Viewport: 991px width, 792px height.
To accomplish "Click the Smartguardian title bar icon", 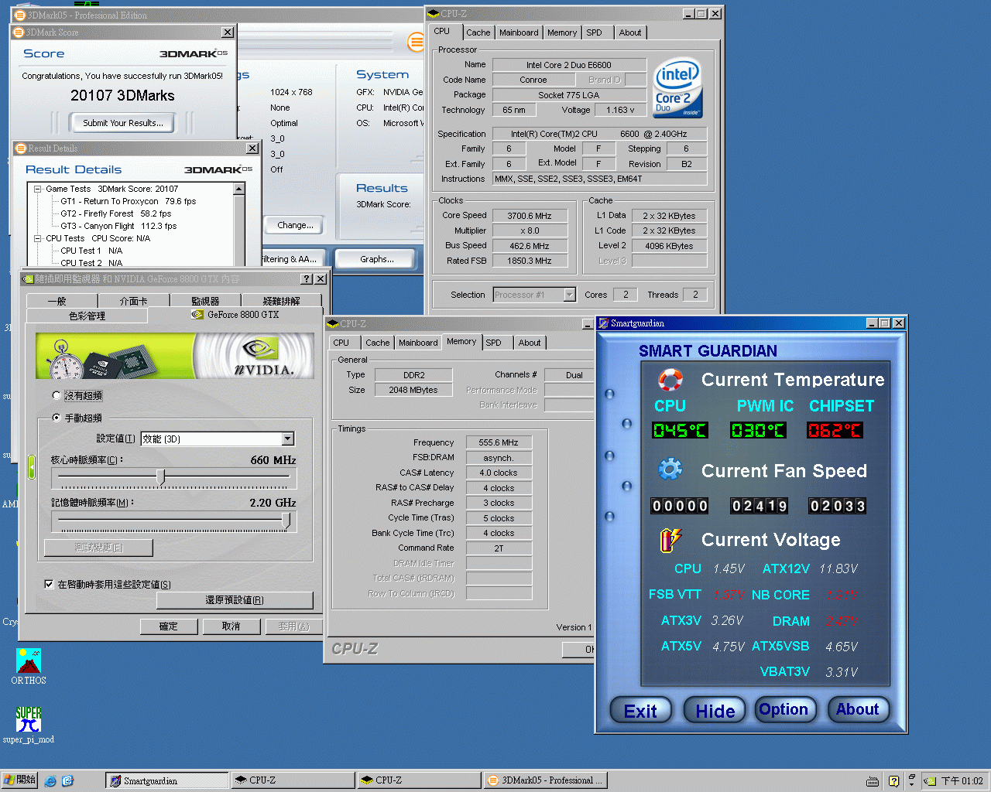I will 604,323.
